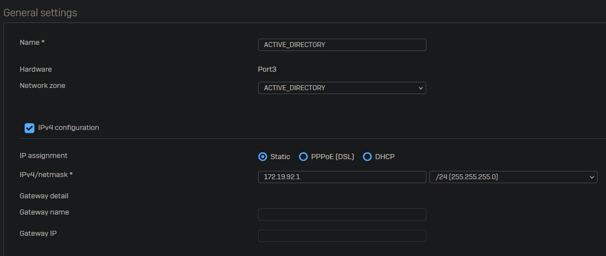Click the Gateway IP label text
This screenshot has width=606, height=256.
pyautogui.click(x=38, y=234)
